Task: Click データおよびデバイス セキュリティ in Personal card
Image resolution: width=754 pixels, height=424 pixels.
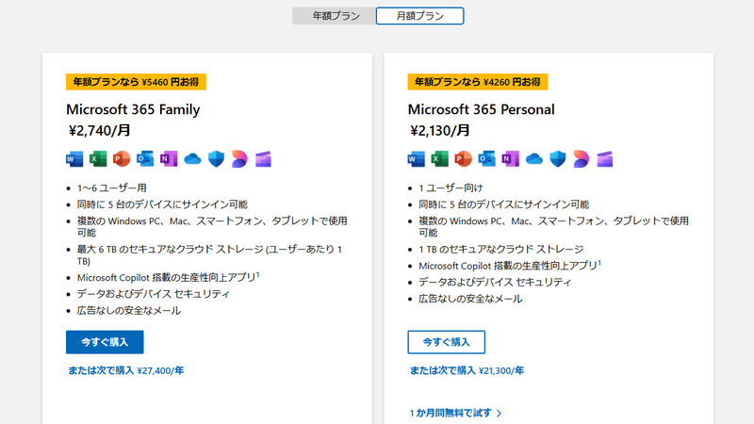Action: [495, 282]
